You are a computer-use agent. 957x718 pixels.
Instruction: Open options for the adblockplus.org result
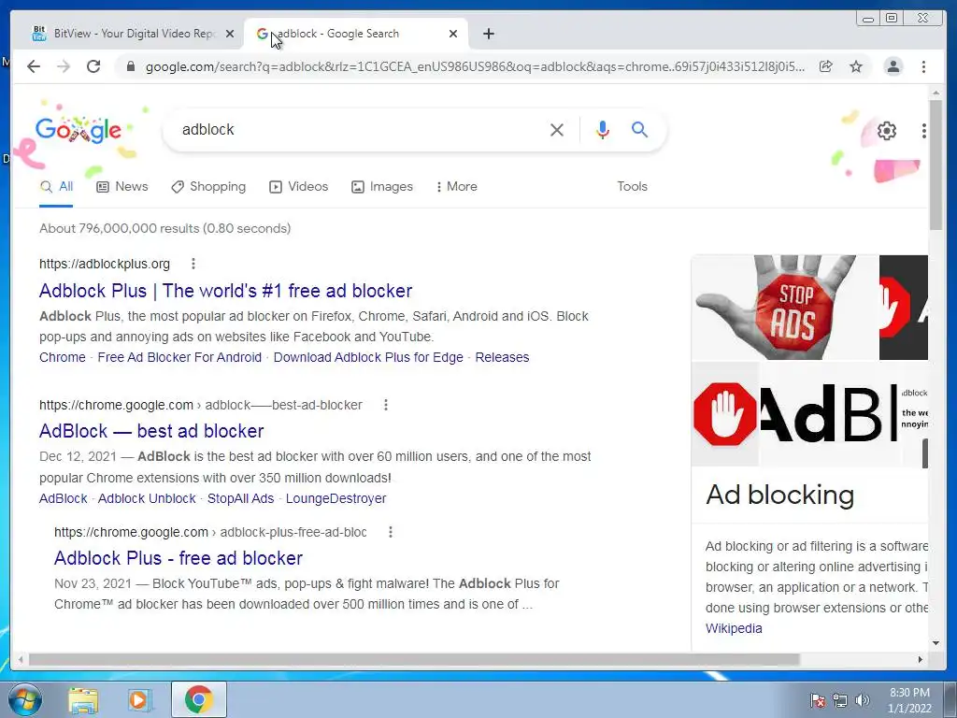(x=193, y=264)
